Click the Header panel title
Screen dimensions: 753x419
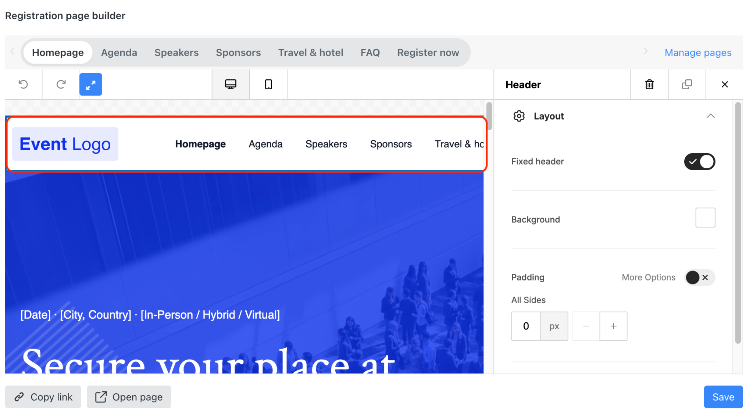[523, 85]
